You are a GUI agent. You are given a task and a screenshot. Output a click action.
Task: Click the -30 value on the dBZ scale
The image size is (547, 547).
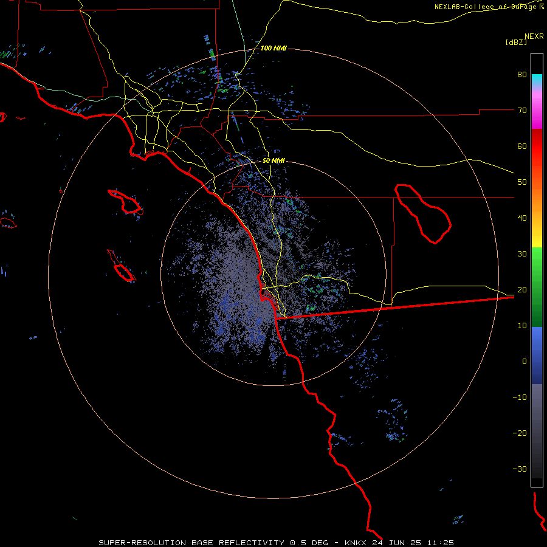click(x=520, y=469)
